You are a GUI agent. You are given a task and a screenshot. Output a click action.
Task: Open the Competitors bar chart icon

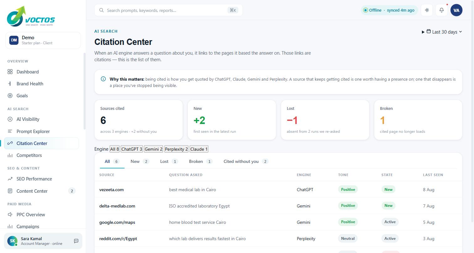[10, 155]
